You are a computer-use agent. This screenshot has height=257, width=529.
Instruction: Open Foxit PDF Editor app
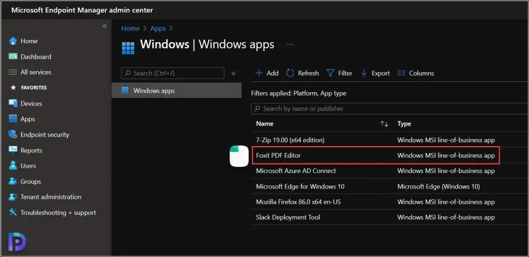point(278,156)
